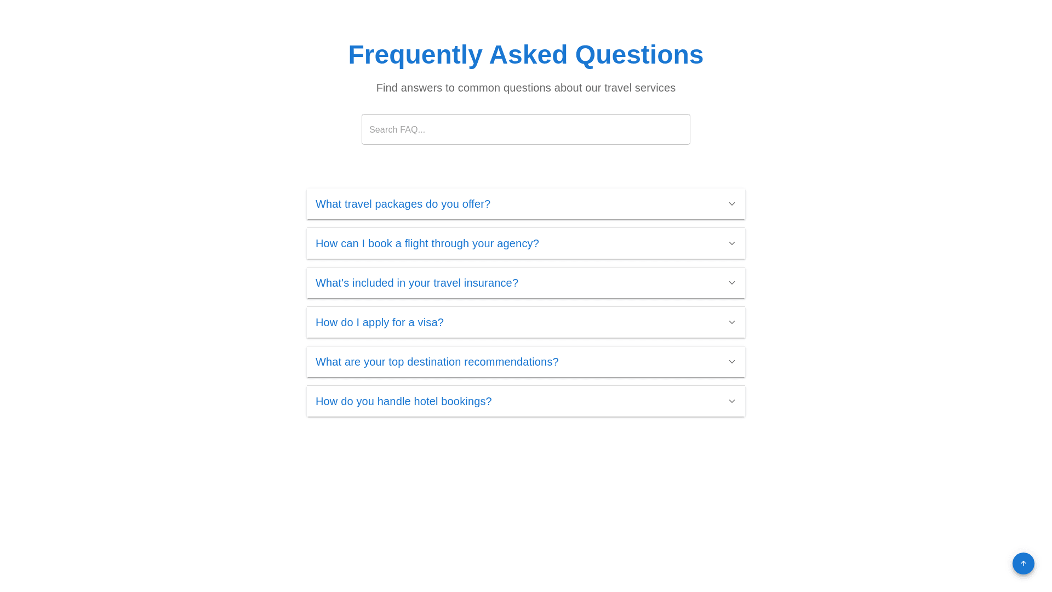Click chevron on hotel bookings row
Screen dimensions: 1052x592
731,401
